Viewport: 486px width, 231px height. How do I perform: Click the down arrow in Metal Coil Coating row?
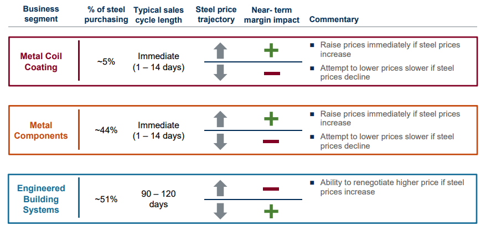click(220, 72)
